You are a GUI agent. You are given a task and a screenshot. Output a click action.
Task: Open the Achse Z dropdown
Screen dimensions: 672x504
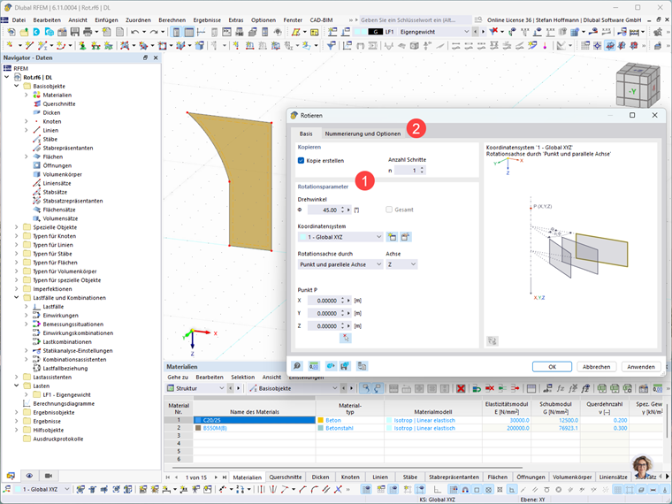[x=401, y=264]
